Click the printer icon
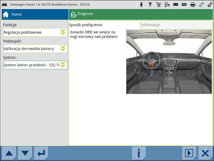 (x=193, y=5)
